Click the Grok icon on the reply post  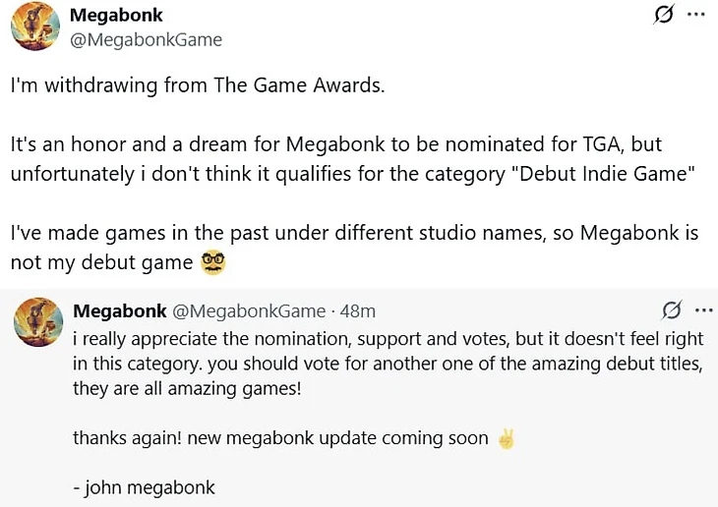tap(672, 310)
